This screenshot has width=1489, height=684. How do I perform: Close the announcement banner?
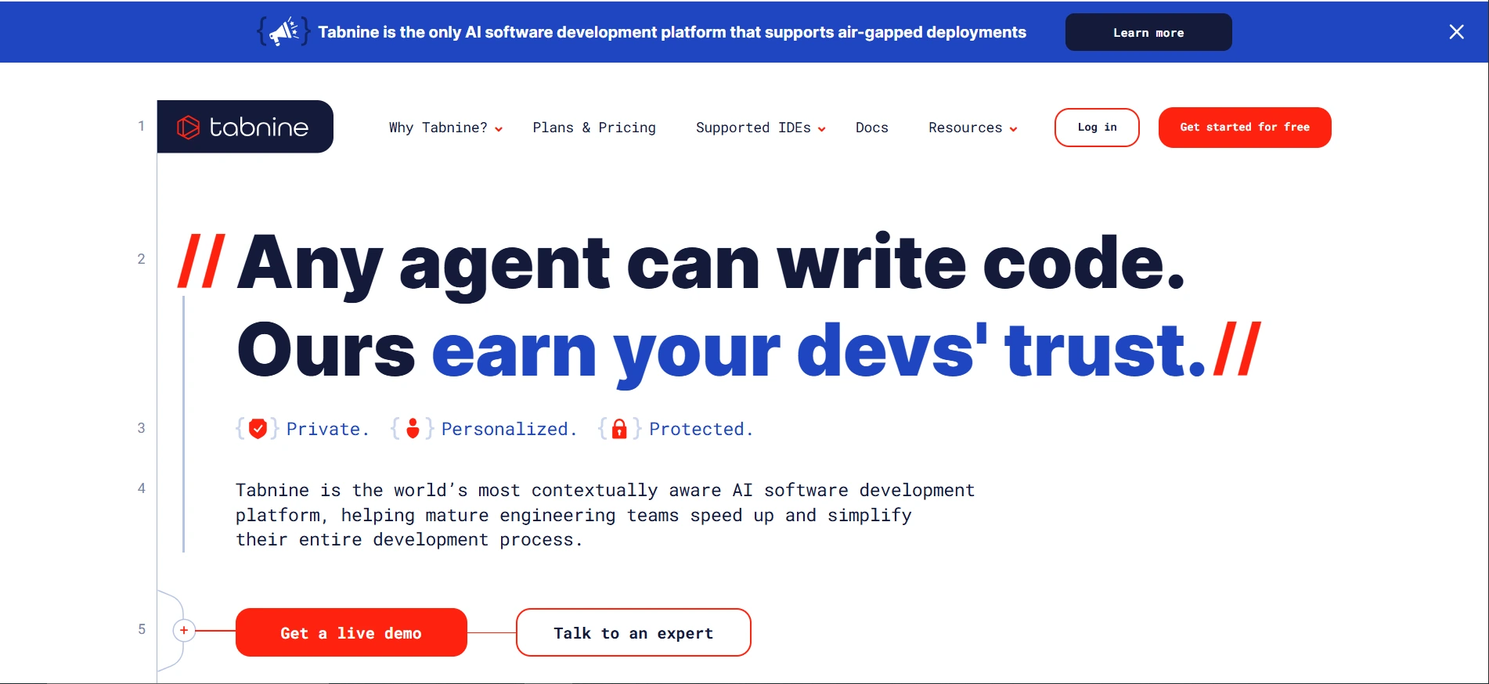pos(1456,32)
